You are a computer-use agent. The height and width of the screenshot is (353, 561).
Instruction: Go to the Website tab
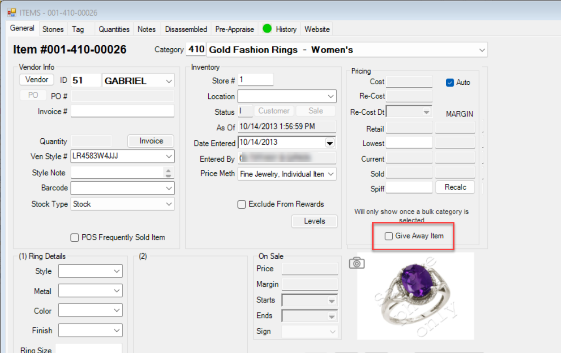click(x=317, y=29)
